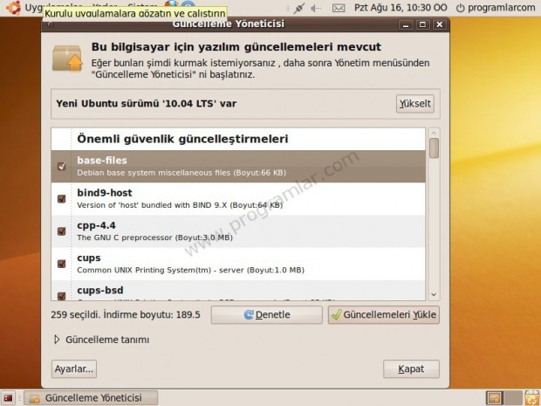Open the Ubuntu logo applications menu
The image size is (541, 406).
click(x=13, y=8)
